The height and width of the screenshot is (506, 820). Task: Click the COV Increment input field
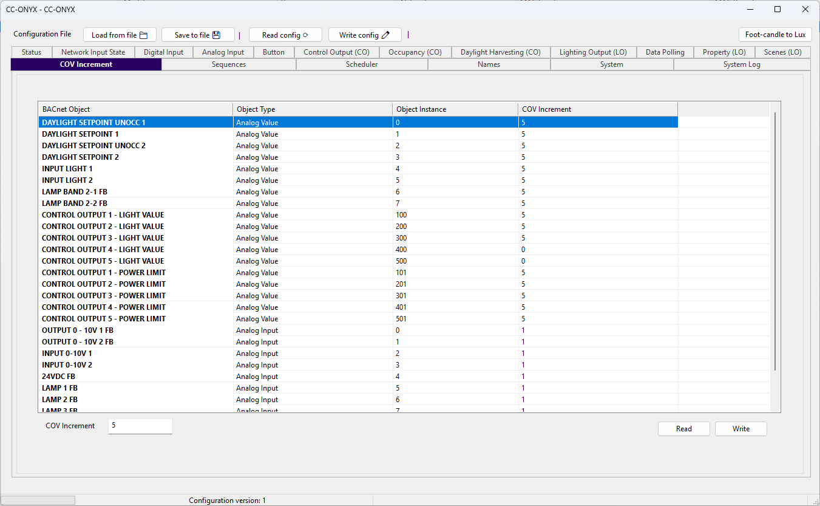(x=140, y=426)
